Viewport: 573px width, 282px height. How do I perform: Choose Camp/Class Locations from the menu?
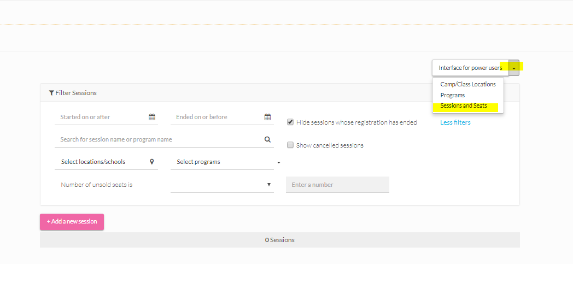[467, 84]
